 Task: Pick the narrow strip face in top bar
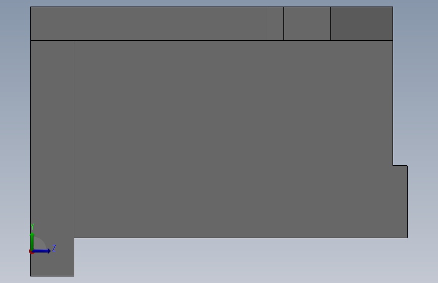pyautogui.click(x=275, y=24)
